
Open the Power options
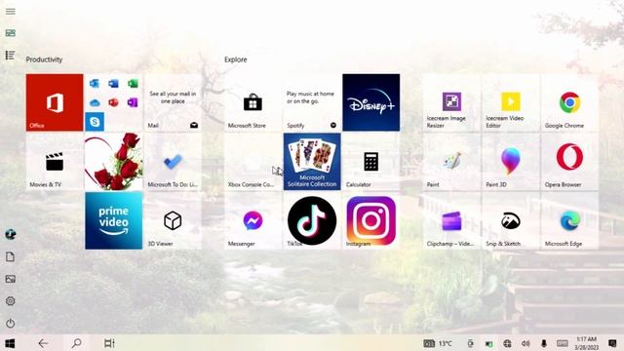coord(11,323)
